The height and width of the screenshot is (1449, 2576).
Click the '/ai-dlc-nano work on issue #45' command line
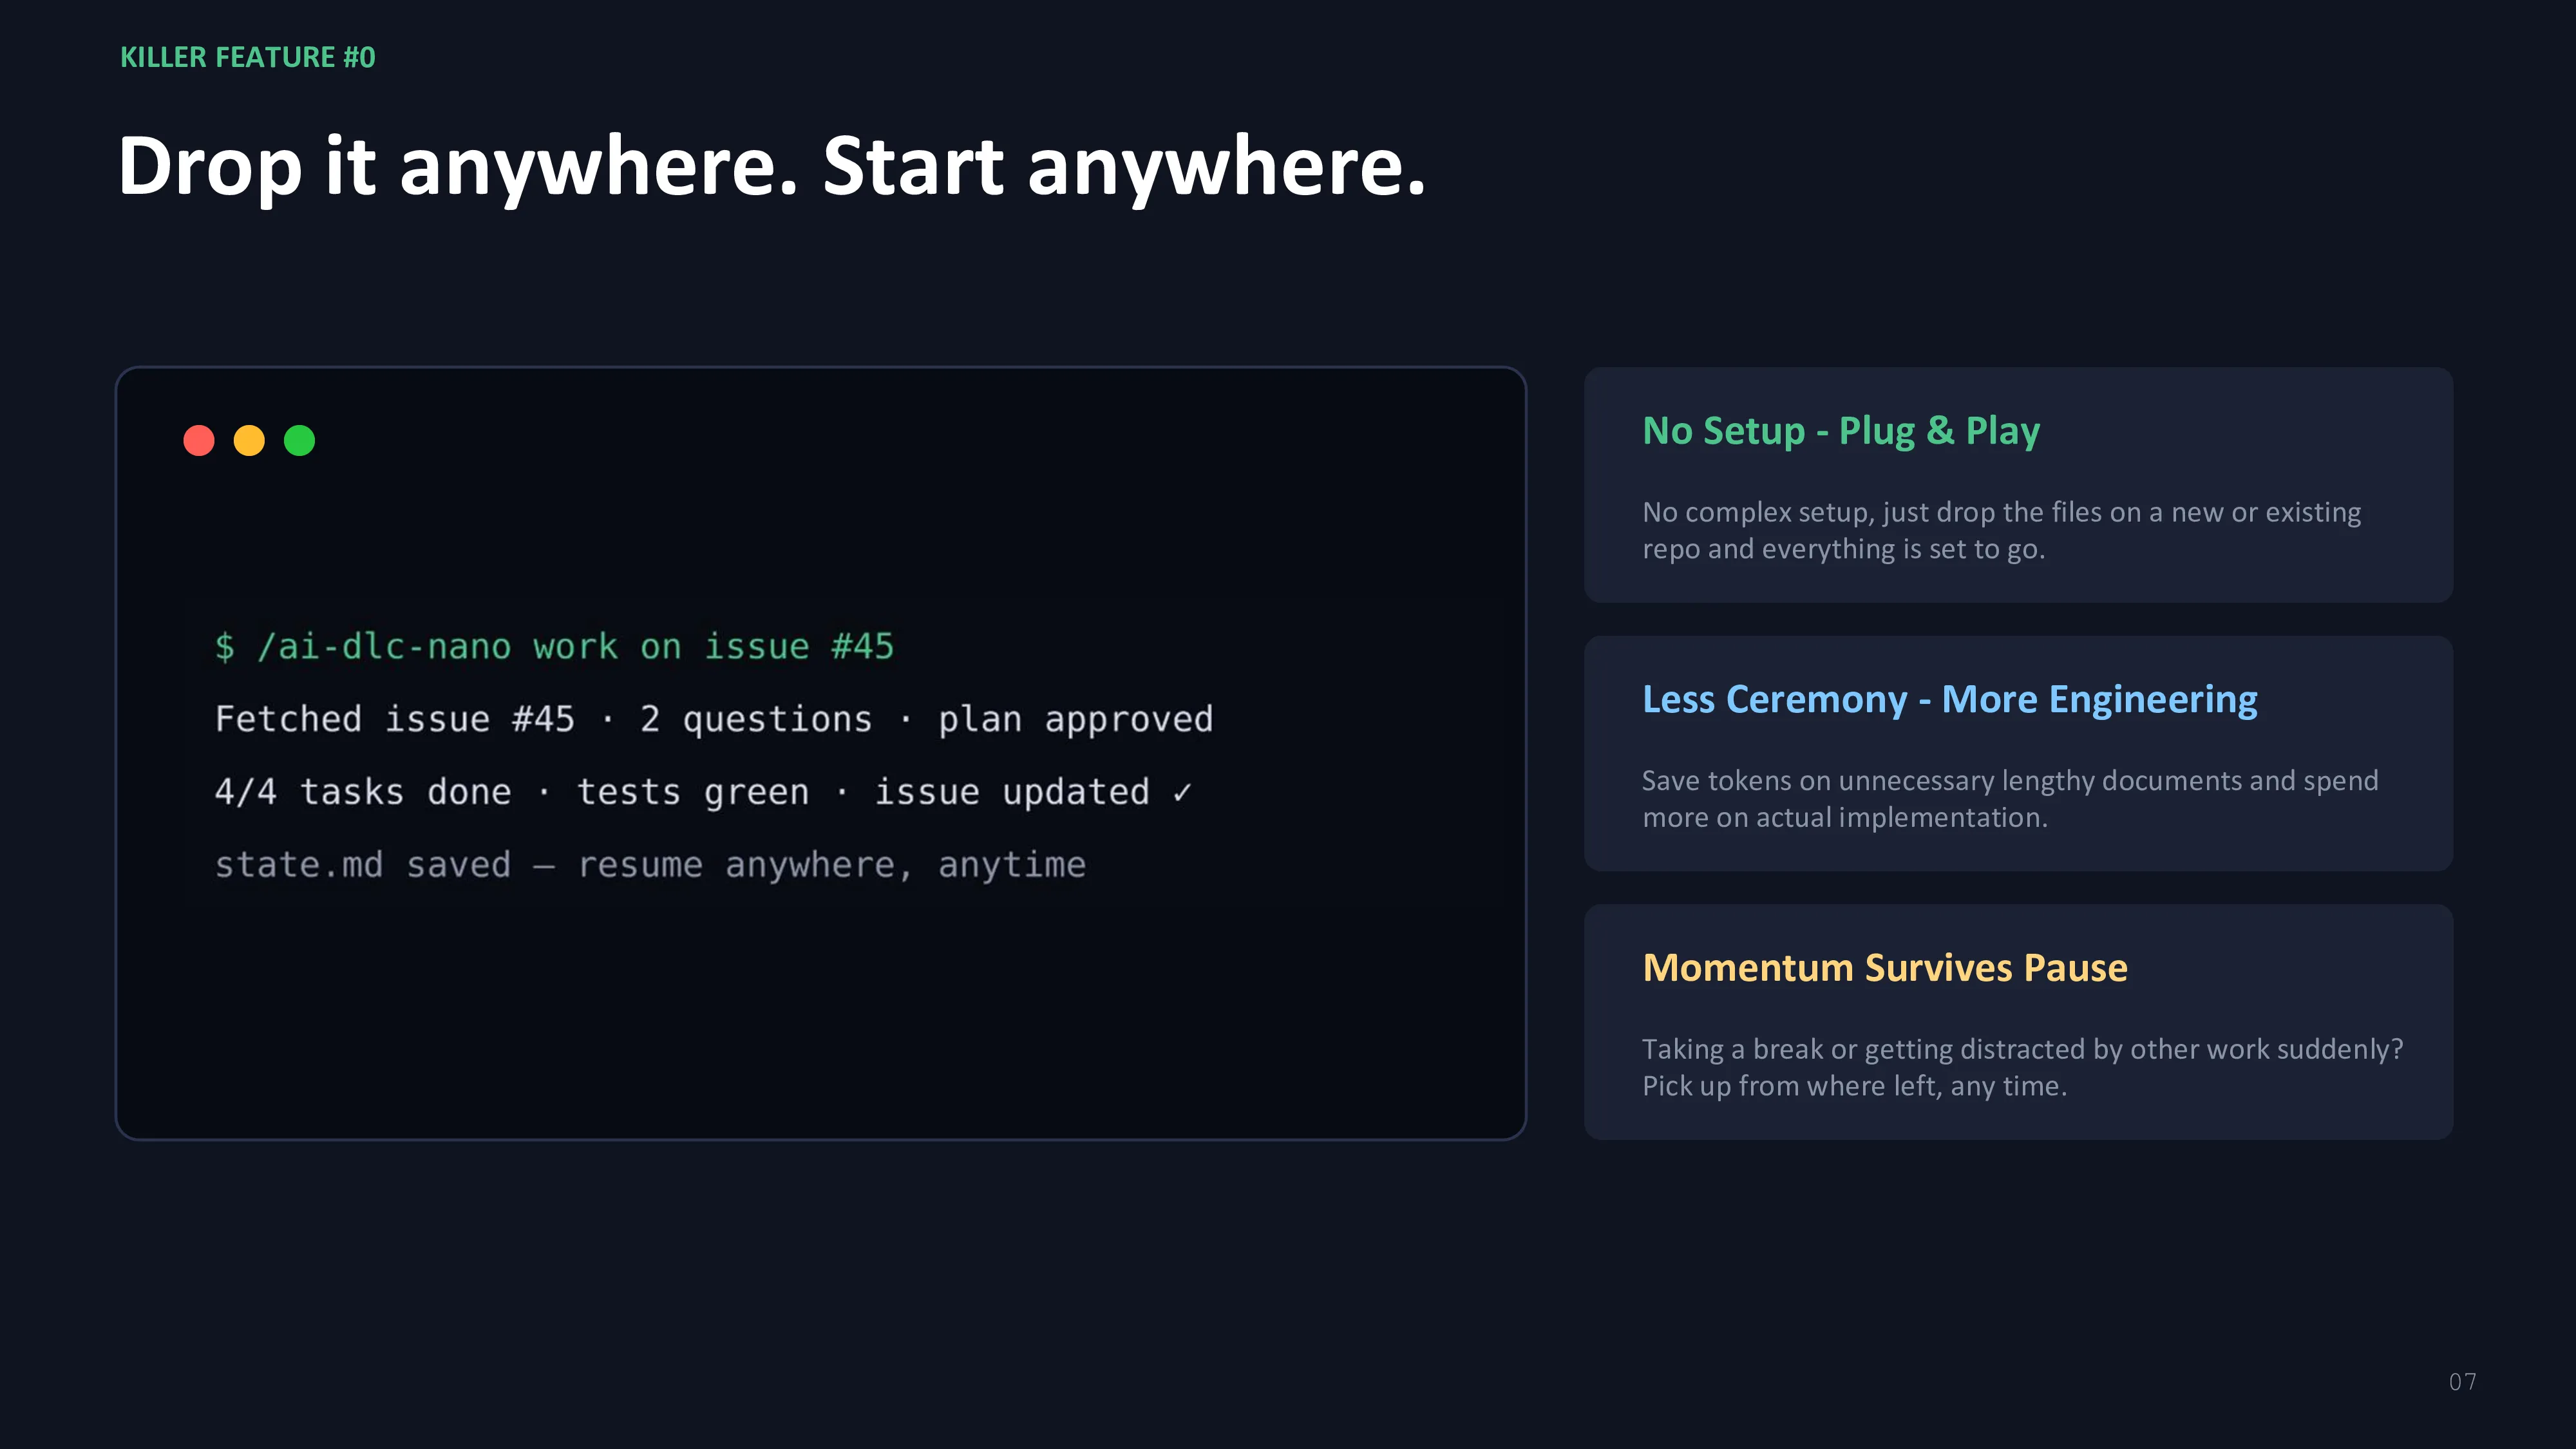click(x=554, y=646)
